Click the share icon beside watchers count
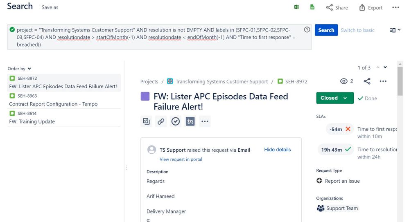The image size is (409, 222). (367, 81)
